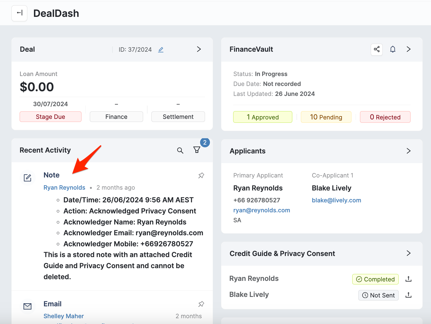Viewport: 431px width, 324px height.
Task: Search recent activity with magnifier icon
Action: click(180, 150)
